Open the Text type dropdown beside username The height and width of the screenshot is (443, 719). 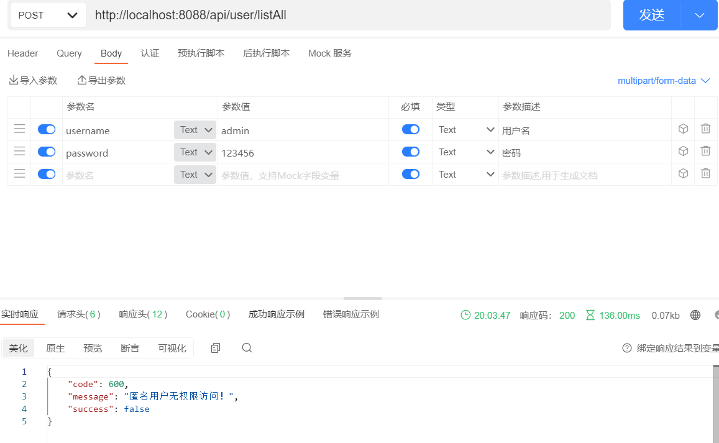pyautogui.click(x=195, y=130)
